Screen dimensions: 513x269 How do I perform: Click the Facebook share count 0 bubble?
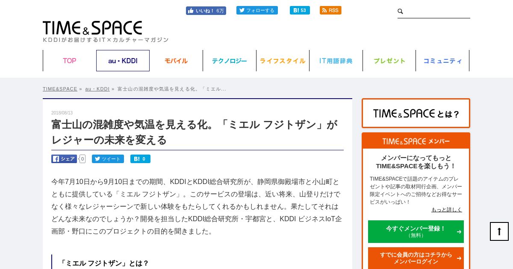coord(83,159)
